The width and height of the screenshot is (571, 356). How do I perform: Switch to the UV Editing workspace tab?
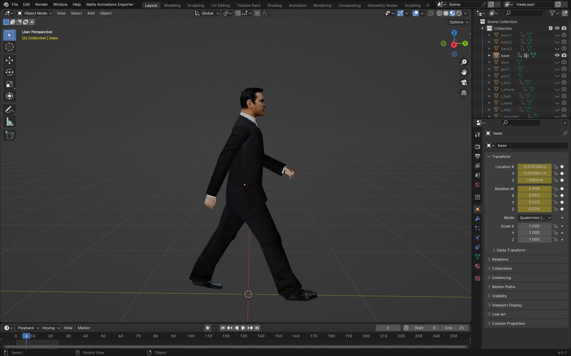(x=220, y=5)
